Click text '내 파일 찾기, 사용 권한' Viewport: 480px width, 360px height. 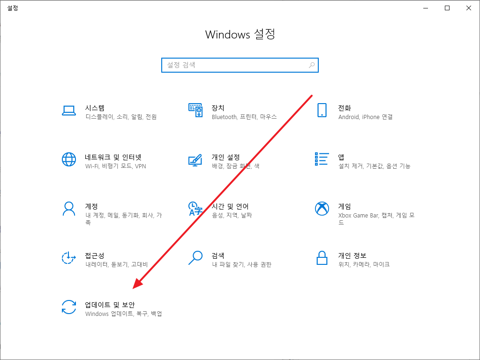coord(241,264)
